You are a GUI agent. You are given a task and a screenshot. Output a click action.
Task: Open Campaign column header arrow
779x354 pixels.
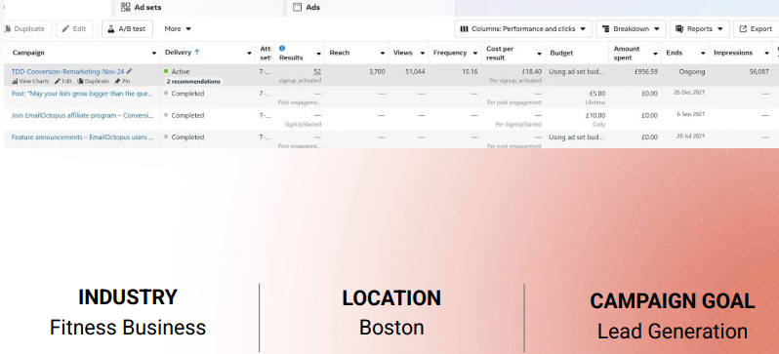(x=154, y=53)
